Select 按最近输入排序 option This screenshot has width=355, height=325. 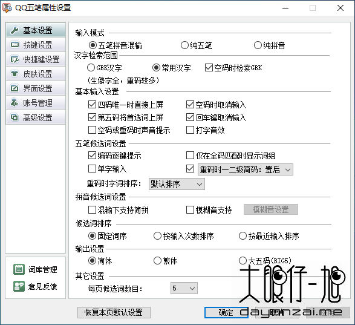tap(243, 236)
